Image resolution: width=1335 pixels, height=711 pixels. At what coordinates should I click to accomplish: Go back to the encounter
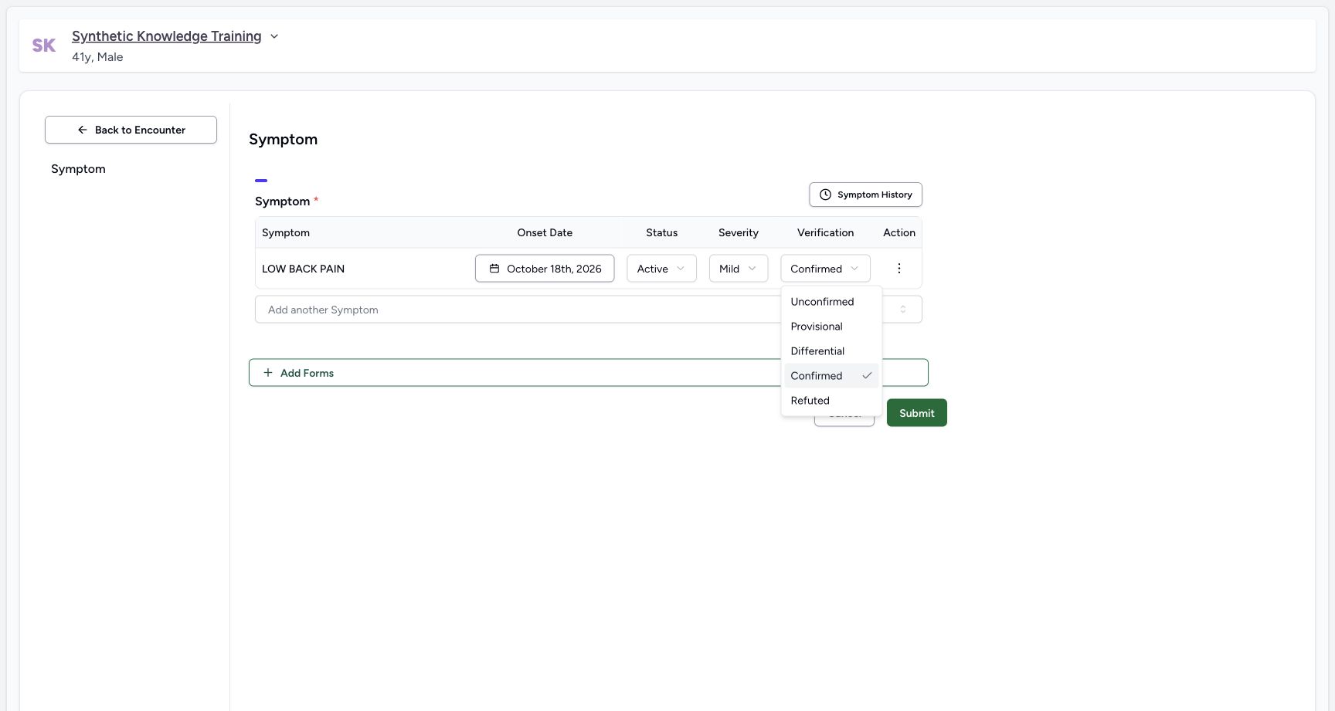[131, 130]
